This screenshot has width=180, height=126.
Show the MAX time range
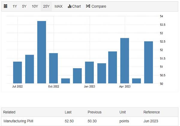58,6
